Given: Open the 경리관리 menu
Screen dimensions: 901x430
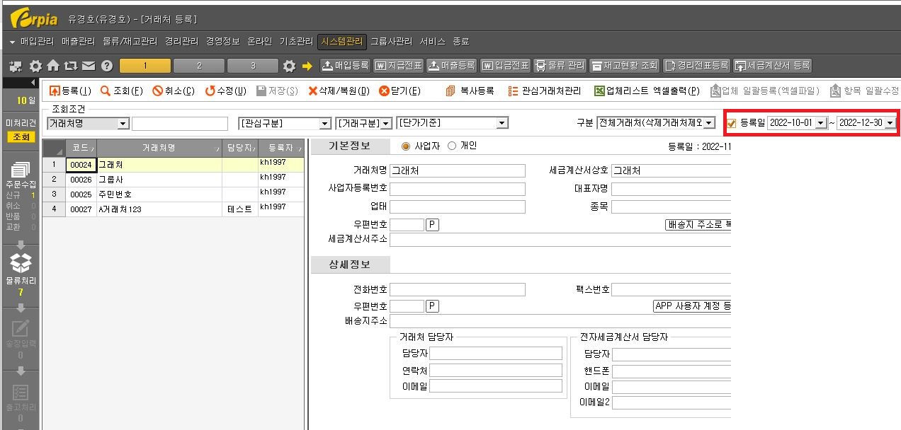Looking at the screenshot, I should [181, 42].
